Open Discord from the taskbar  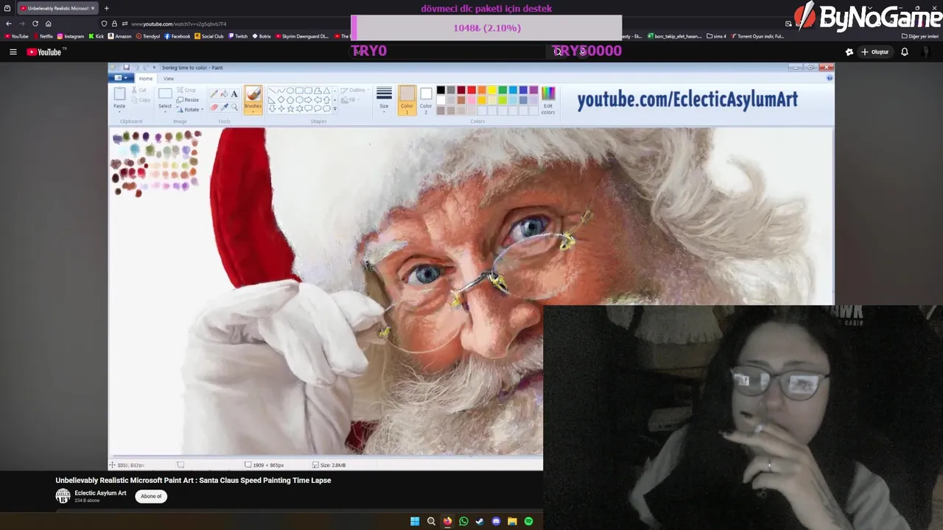pos(496,521)
